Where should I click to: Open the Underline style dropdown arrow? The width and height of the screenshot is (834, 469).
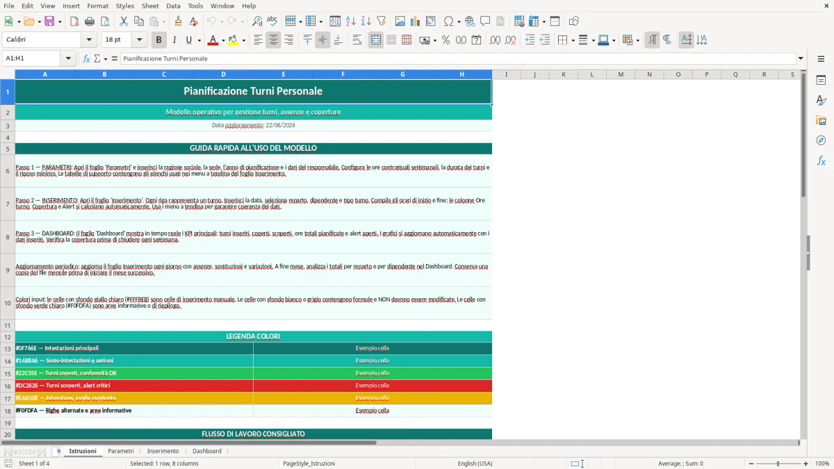point(199,40)
